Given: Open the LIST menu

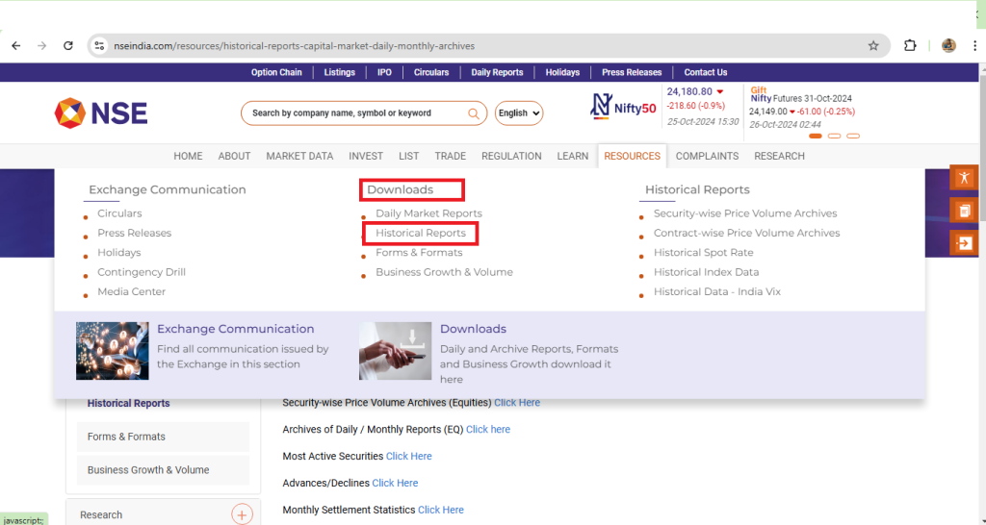Looking at the screenshot, I should [x=408, y=156].
